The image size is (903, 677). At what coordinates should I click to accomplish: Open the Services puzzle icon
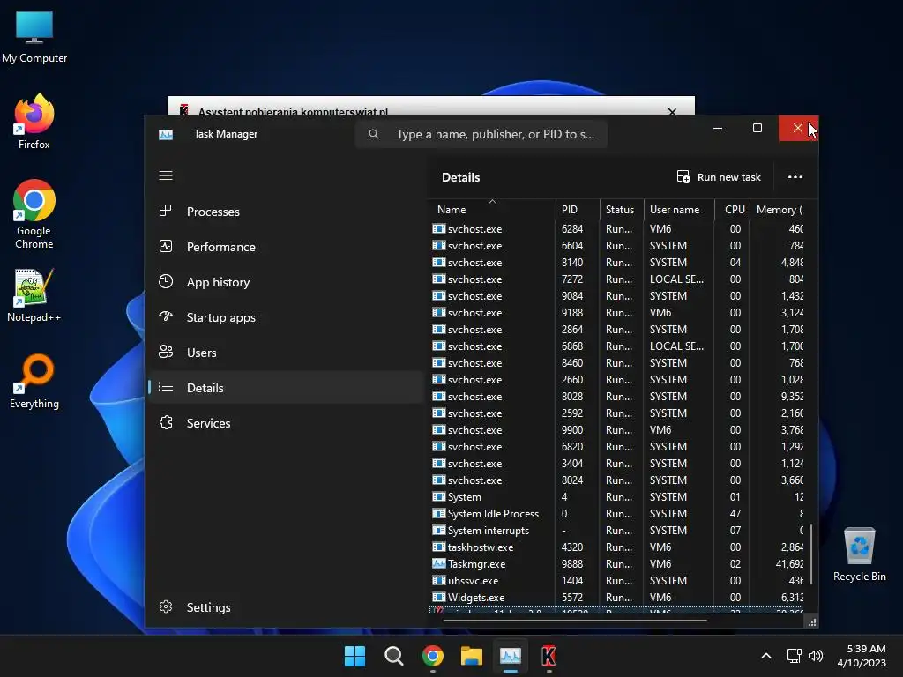pos(165,422)
